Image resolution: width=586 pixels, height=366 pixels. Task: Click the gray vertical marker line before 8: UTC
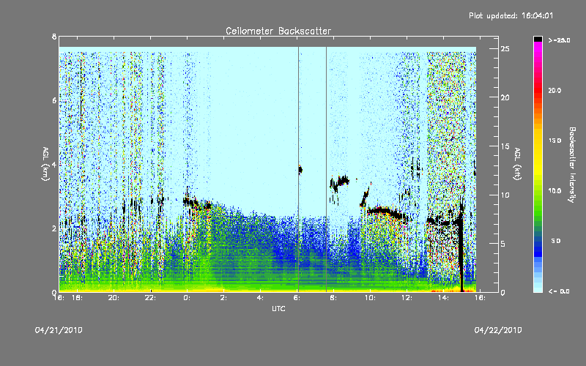(326, 169)
